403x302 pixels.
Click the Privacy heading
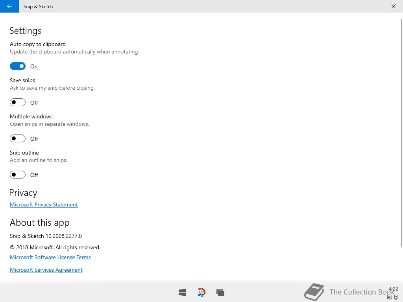tap(23, 193)
